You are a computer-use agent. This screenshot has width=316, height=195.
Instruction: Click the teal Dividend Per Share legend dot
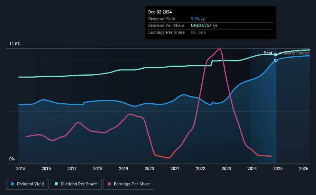click(x=56, y=184)
